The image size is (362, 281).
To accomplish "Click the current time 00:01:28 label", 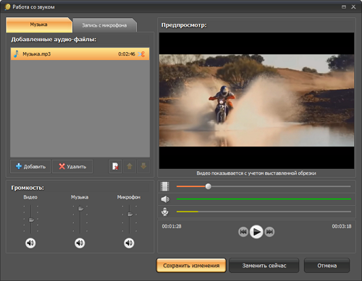I will 172,226.
